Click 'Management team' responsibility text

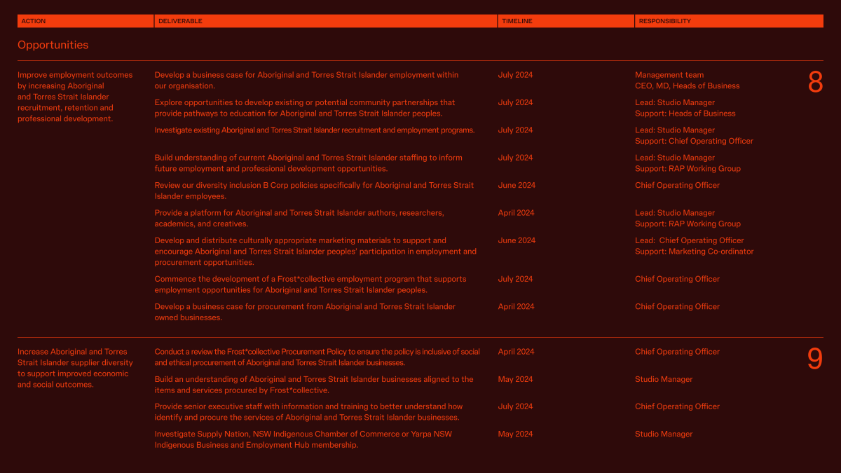click(x=669, y=75)
